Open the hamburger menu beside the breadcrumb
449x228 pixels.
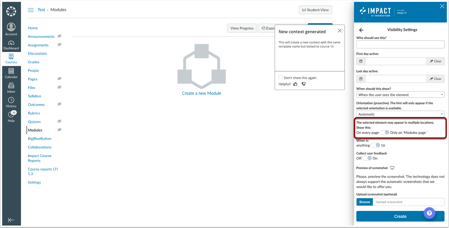click(x=31, y=10)
